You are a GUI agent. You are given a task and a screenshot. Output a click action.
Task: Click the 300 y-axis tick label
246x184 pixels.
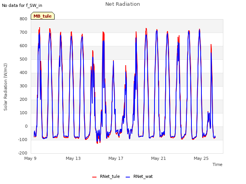[23, 86]
